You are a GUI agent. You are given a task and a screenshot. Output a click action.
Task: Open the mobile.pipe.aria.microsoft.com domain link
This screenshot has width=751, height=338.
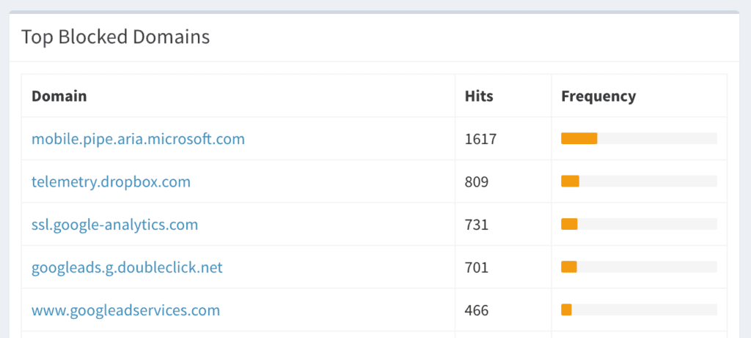click(x=138, y=139)
